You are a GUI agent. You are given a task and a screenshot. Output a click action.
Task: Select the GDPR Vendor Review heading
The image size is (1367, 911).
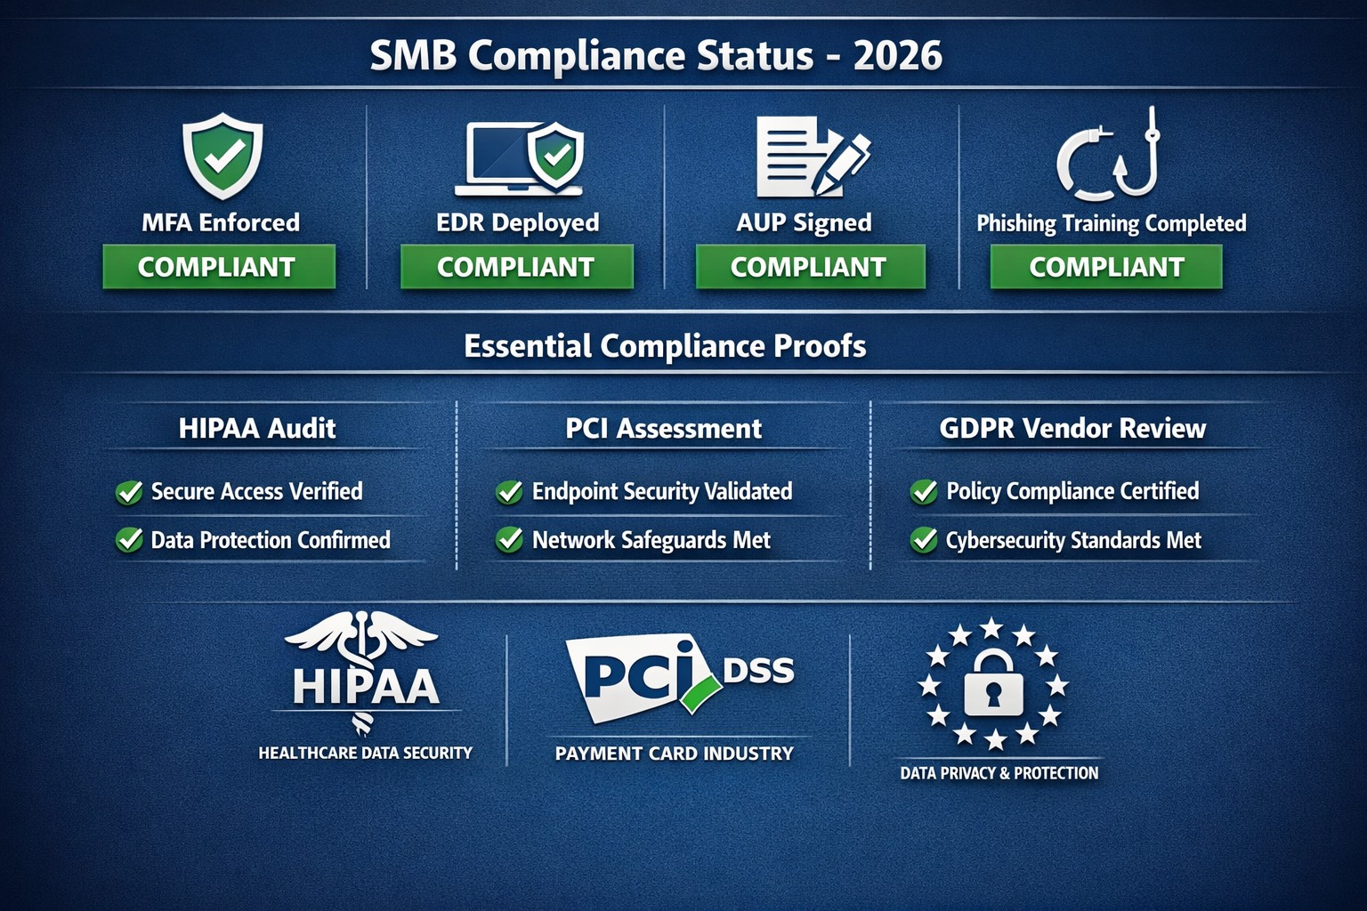(x=1072, y=429)
